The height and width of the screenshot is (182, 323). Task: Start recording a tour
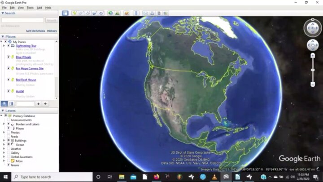coord(101,13)
